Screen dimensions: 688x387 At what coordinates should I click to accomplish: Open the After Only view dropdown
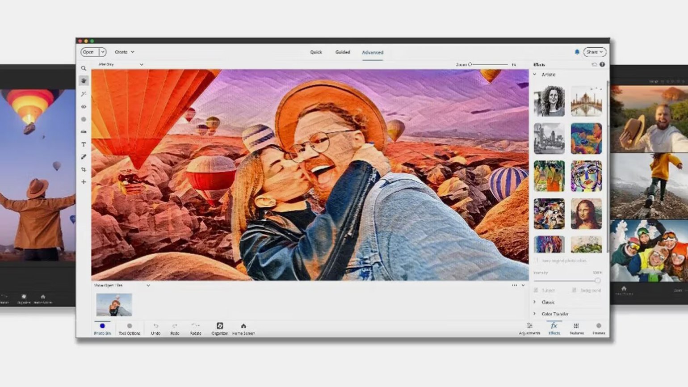coord(121,64)
